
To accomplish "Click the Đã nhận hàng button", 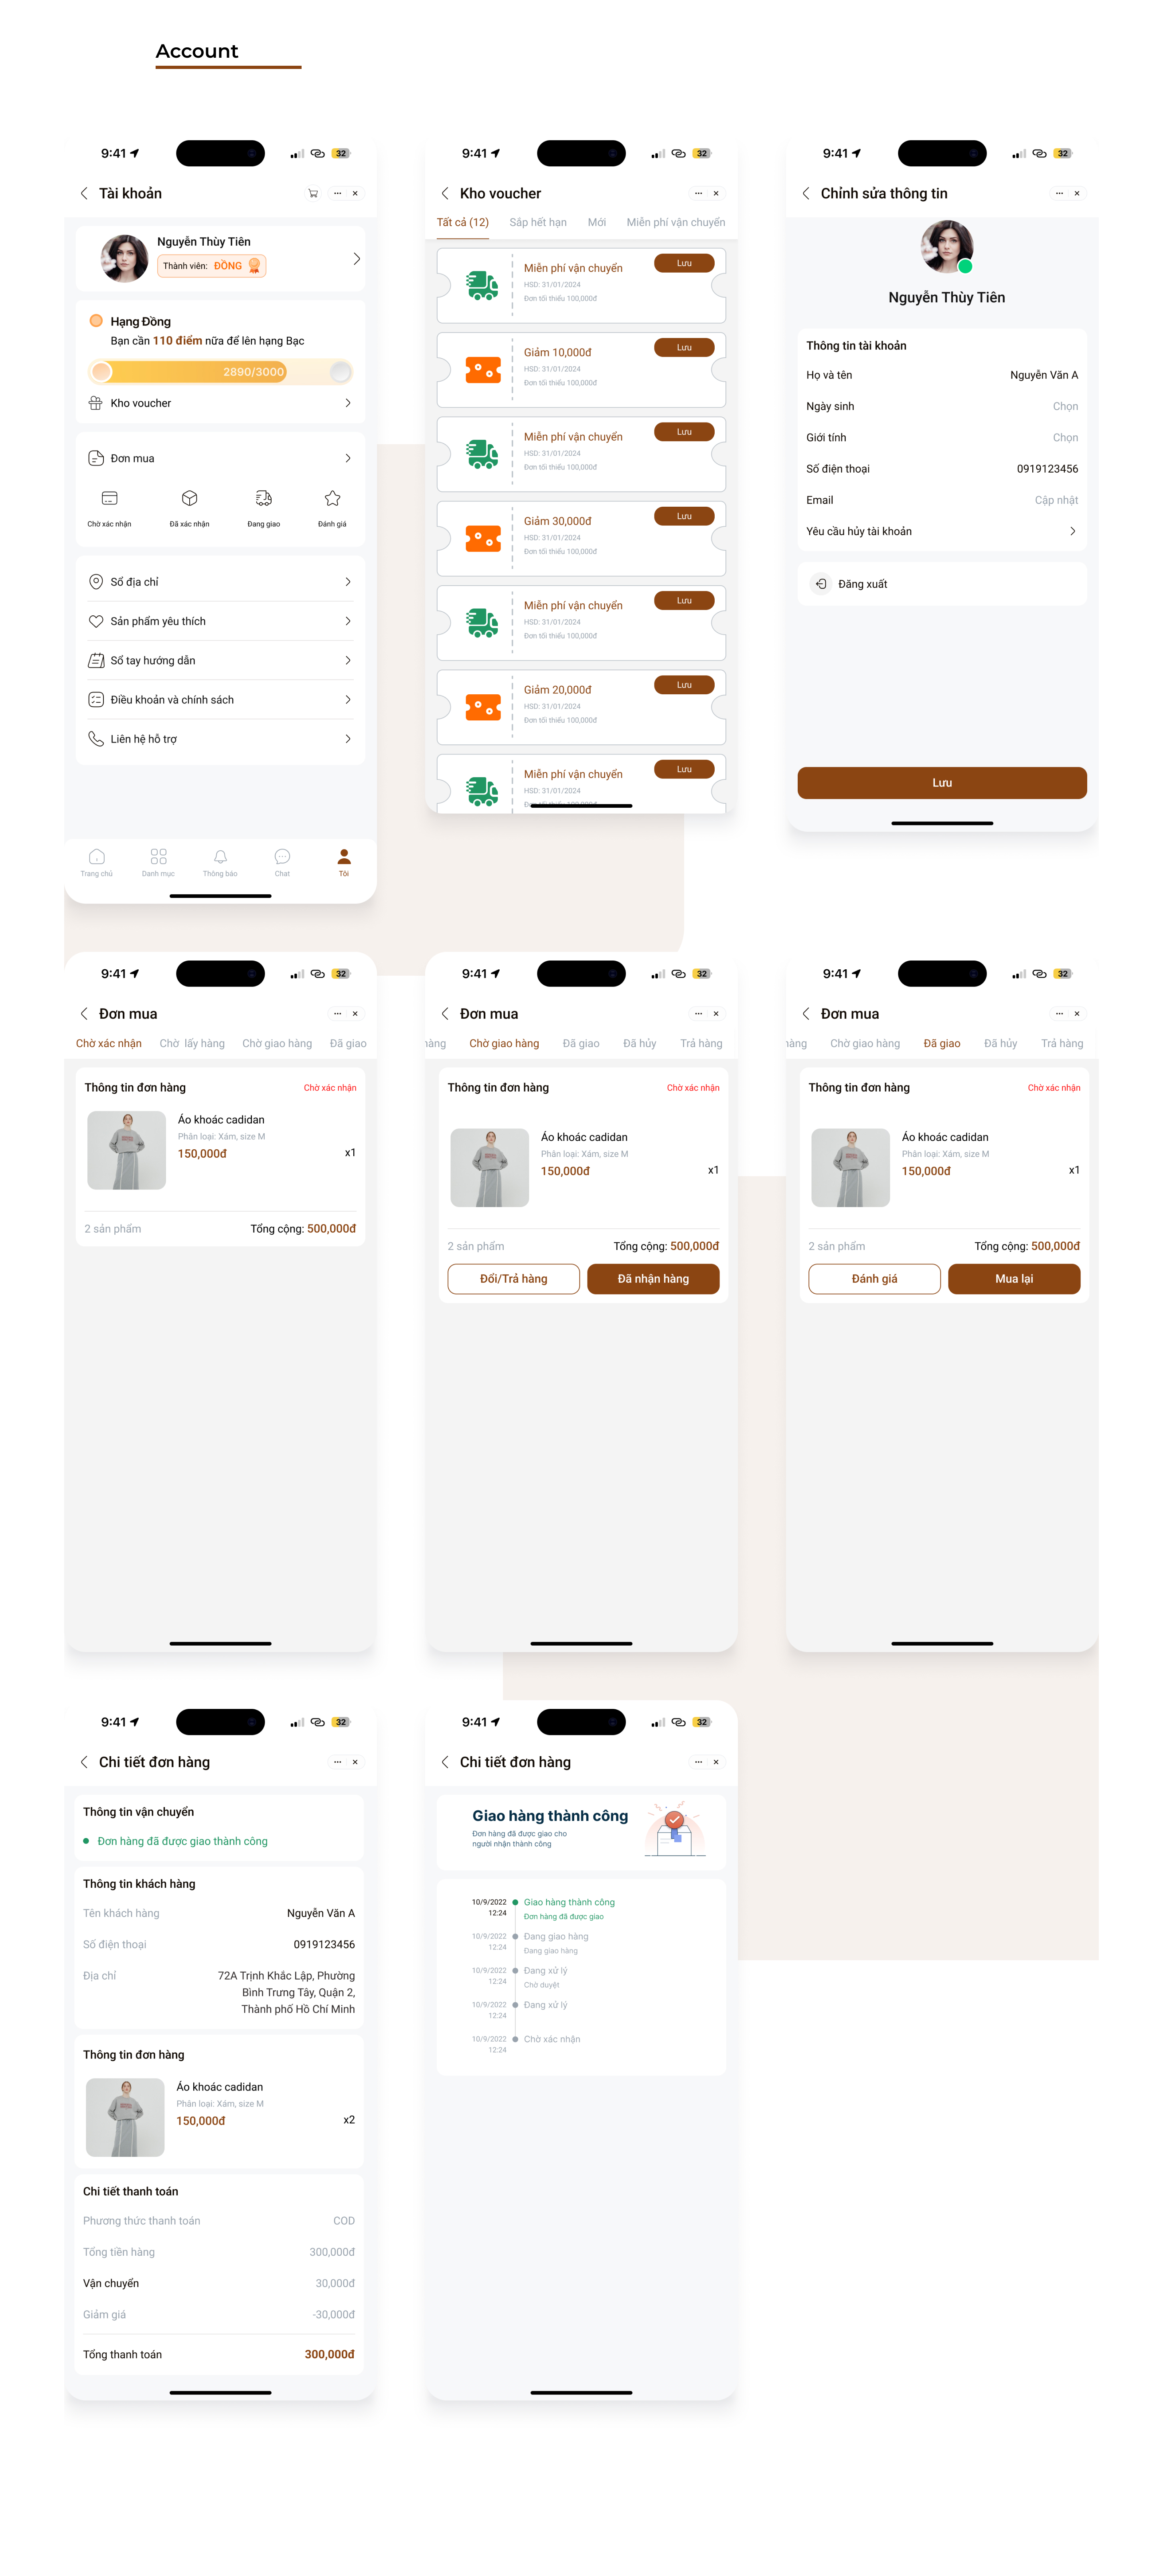I will click(x=653, y=1279).
